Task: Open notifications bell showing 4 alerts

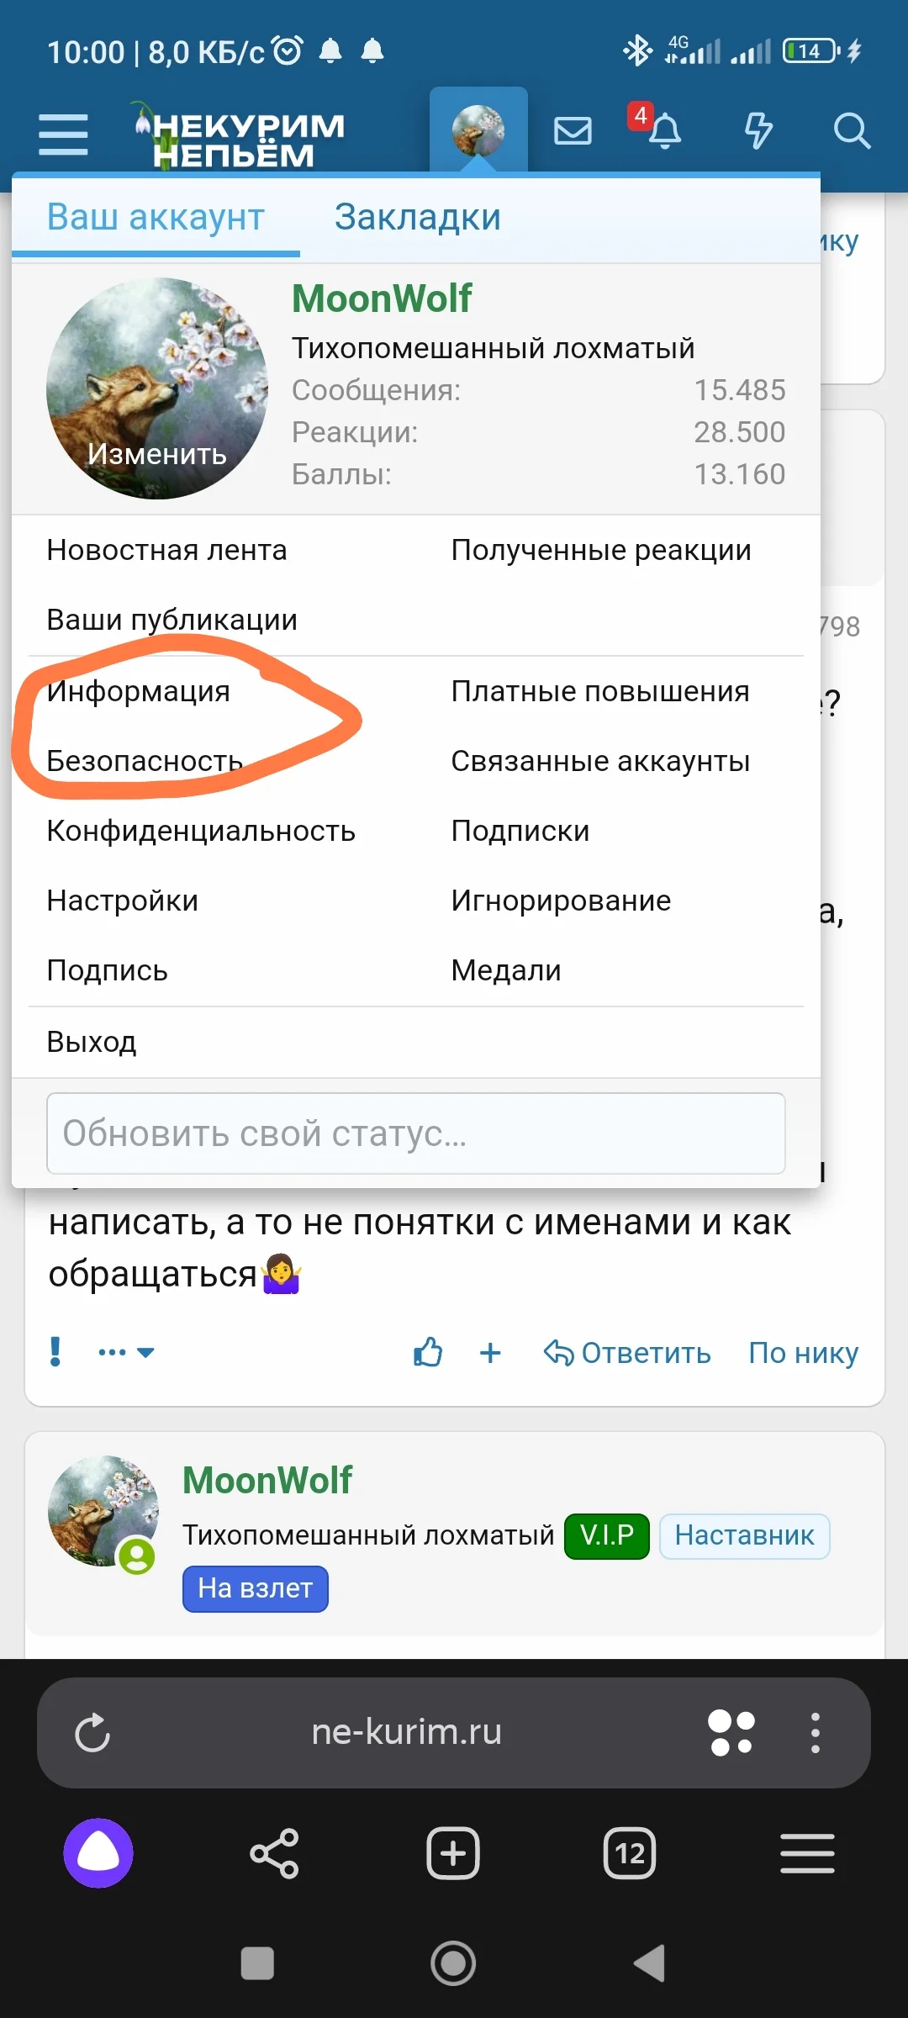Action: tap(664, 133)
